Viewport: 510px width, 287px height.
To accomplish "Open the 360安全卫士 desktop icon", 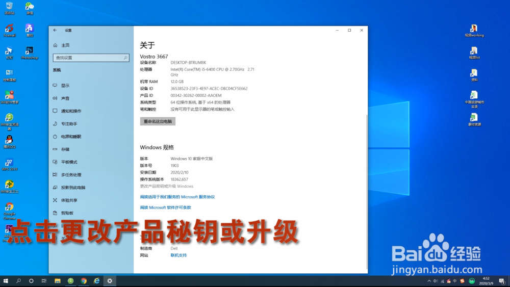I will click(9, 187).
